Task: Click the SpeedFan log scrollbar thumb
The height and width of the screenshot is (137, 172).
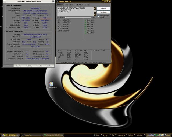Action: (x=95, y=11)
